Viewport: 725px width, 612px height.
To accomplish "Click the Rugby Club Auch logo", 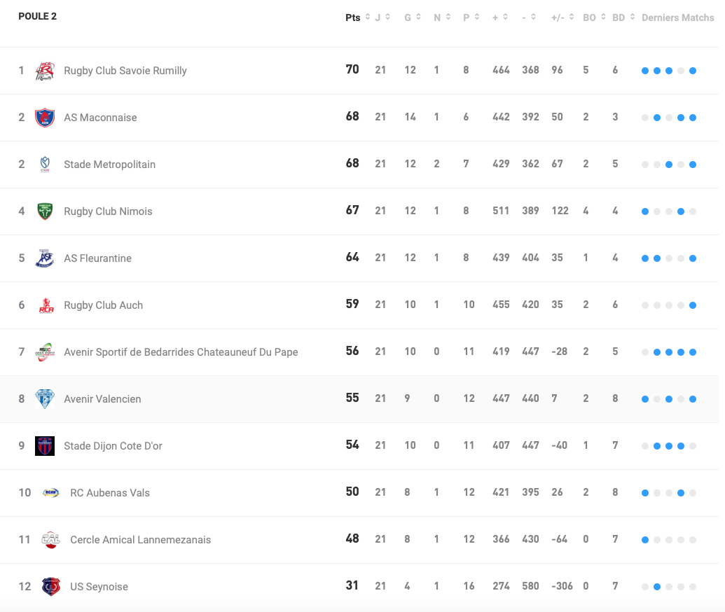I will pyautogui.click(x=45, y=305).
